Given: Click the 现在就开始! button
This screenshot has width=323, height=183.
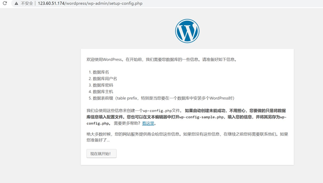Looking at the screenshot, I should coord(101,154).
